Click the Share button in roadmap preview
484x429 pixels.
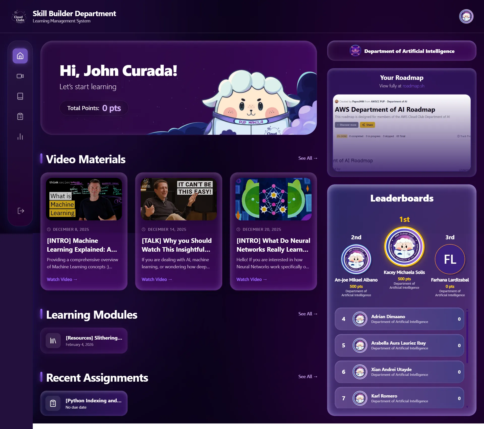(x=368, y=125)
